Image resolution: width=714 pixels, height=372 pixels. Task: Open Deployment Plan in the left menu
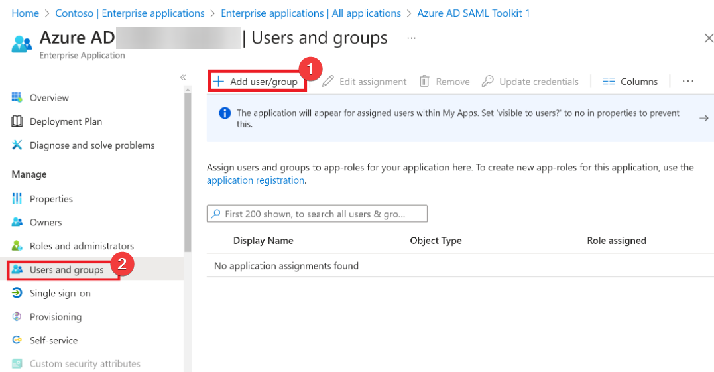coord(66,121)
